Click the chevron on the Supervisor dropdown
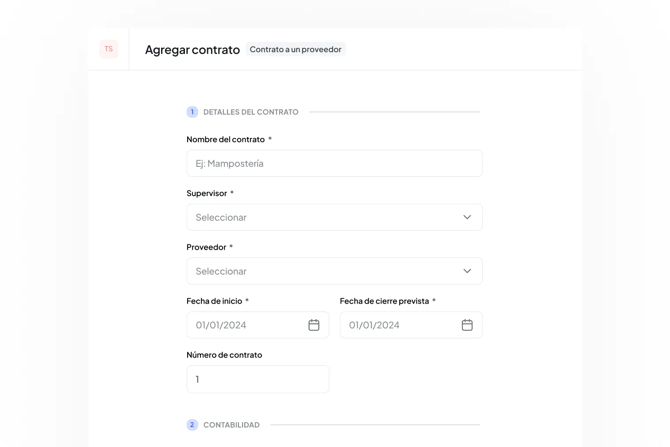The image size is (670, 447). point(467,217)
